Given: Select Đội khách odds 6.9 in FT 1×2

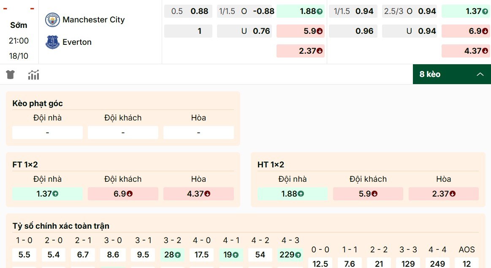Looking at the screenshot, I should click(x=122, y=194).
